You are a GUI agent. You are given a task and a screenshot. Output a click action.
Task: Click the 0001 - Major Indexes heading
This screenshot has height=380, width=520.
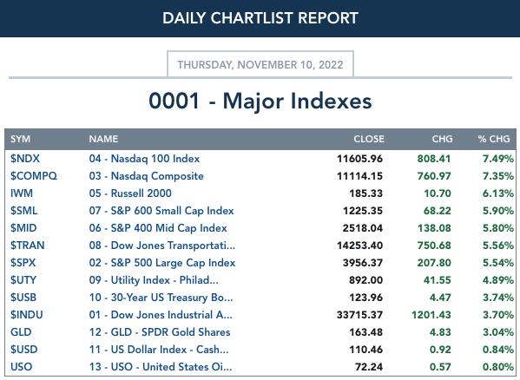pos(260,101)
